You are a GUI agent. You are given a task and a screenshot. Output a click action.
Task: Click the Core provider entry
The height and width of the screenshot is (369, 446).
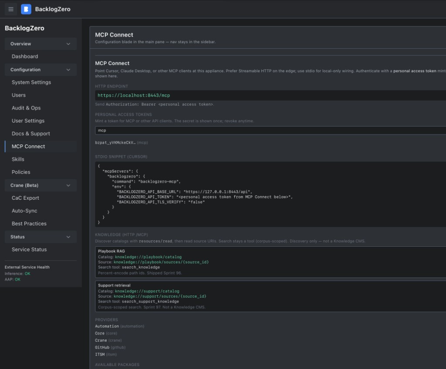(x=106, y=333)
